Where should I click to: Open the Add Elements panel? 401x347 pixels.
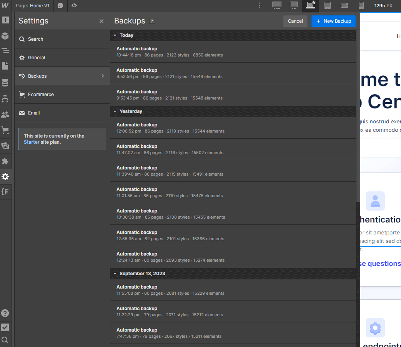[5, 20]
